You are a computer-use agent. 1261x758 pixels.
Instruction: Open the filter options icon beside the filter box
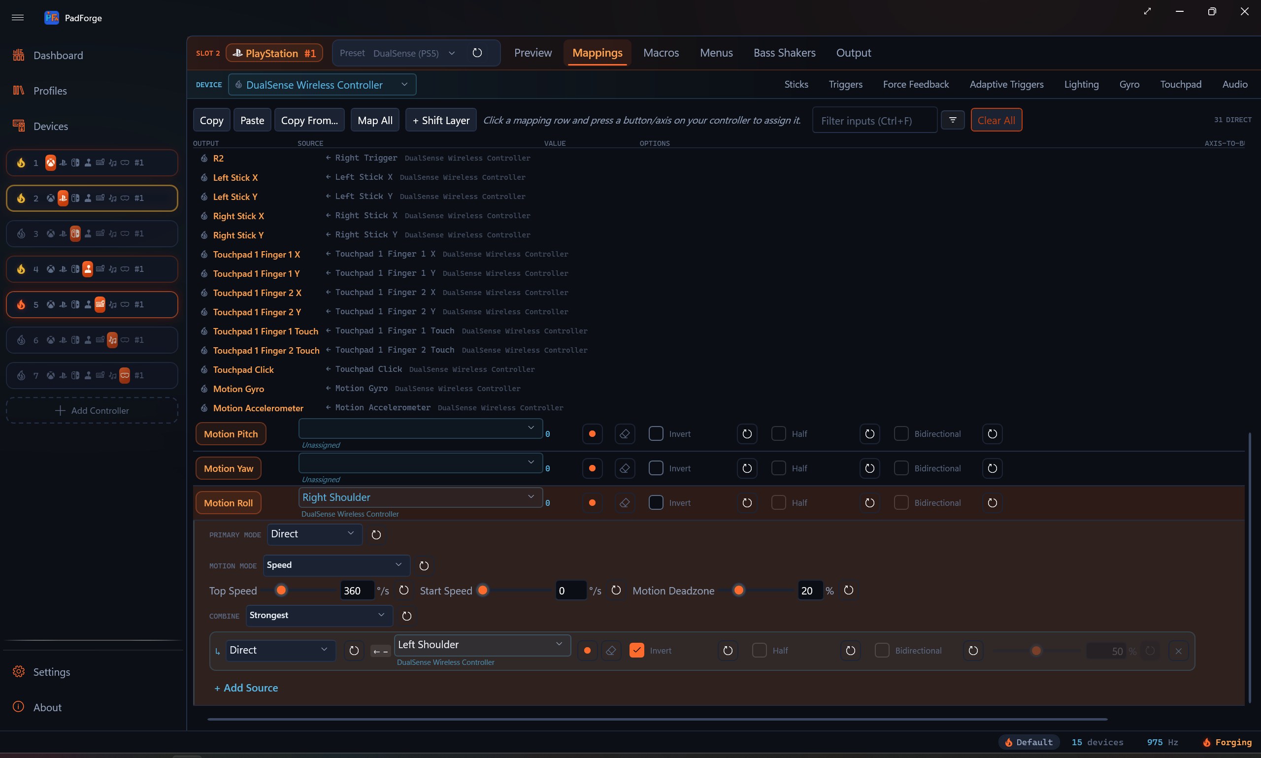coord(953,120)
